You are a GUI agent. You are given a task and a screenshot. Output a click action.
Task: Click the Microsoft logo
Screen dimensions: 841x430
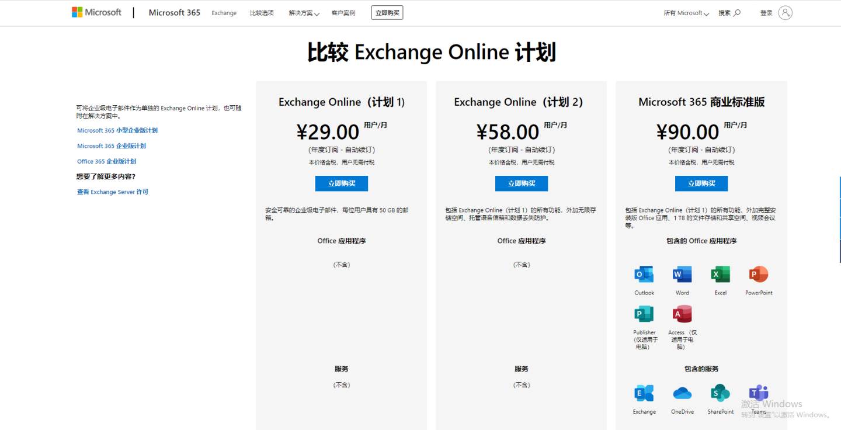click(96, 12)
